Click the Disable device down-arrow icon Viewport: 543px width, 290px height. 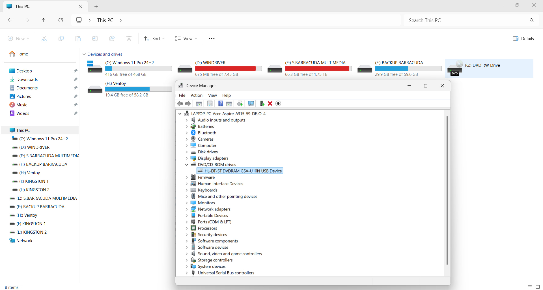point(278,104)
